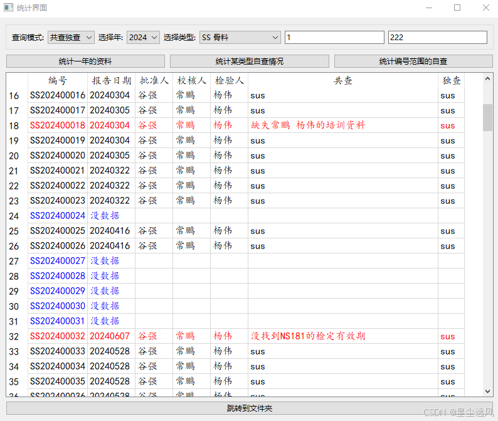Click the 没数据 cell in row 24
Screen dimensions: 498x421
(x=112, y=216)
